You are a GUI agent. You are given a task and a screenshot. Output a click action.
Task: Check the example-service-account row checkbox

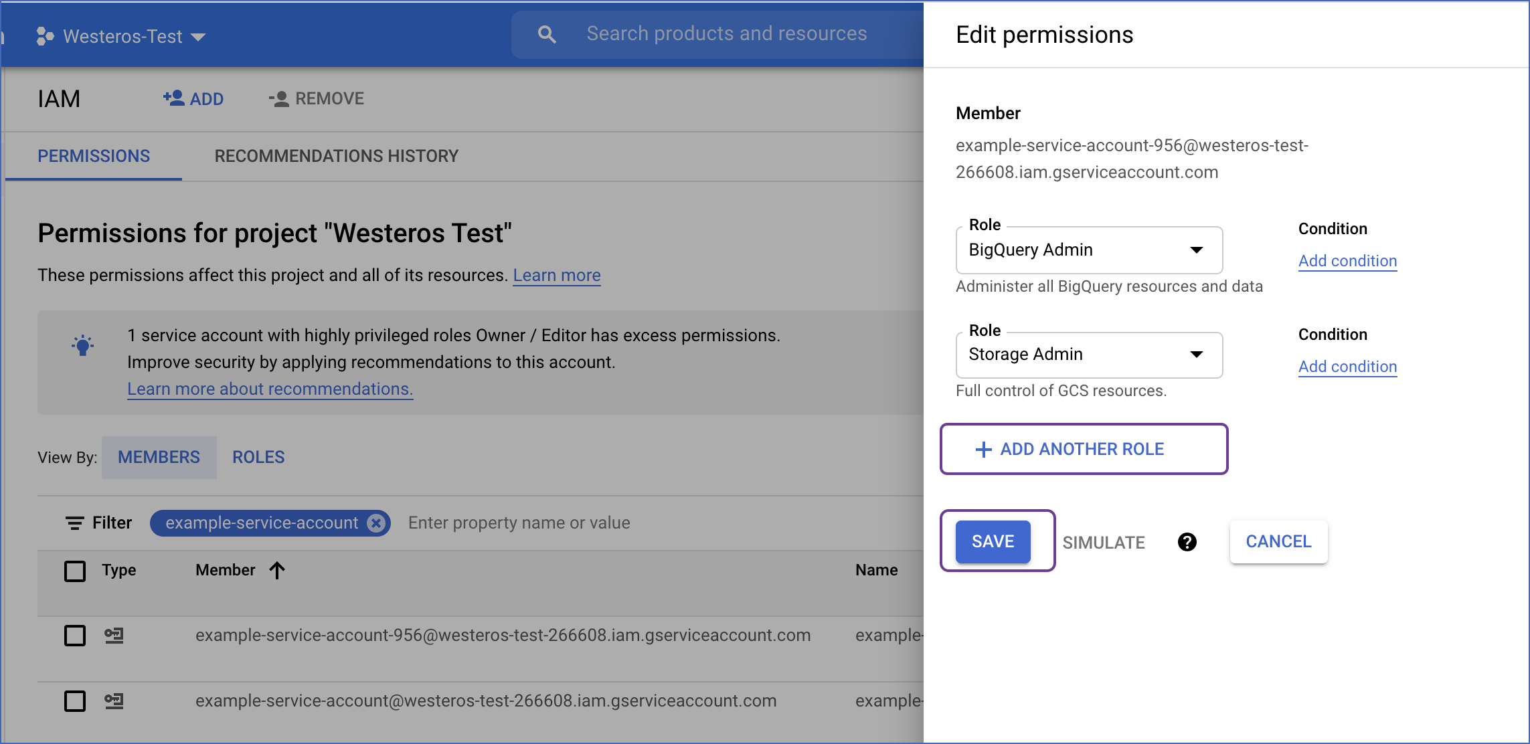click(74, 701)
